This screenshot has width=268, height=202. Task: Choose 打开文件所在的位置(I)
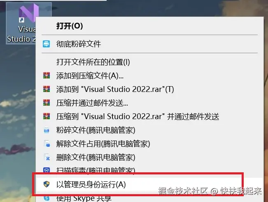click(149, 62)
